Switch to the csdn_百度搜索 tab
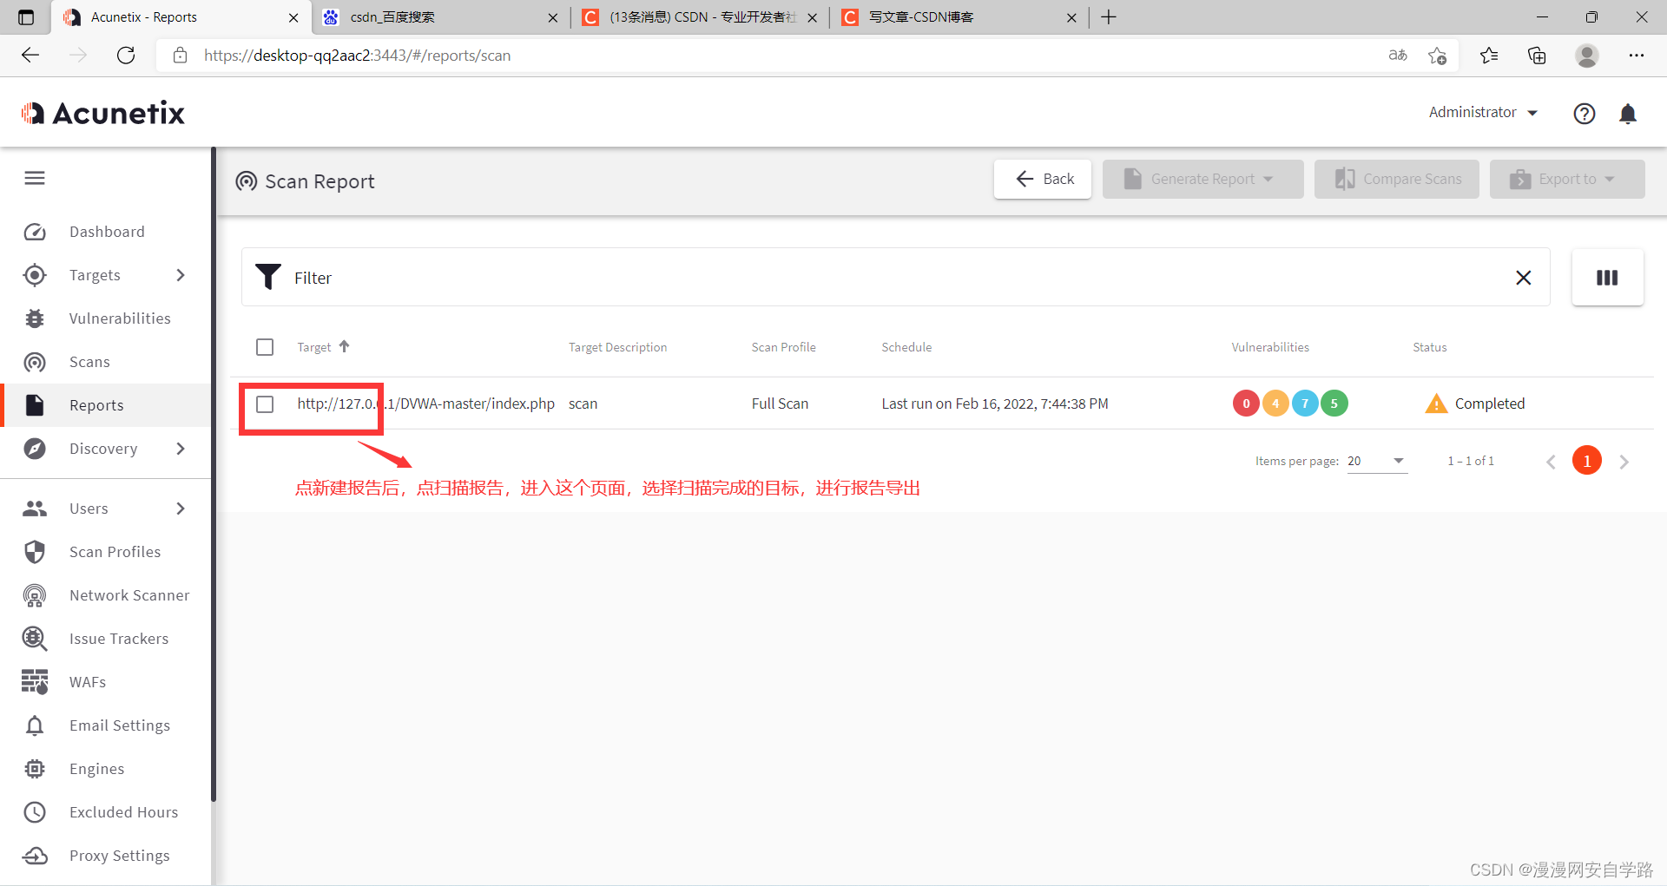Viewport: 1667px width, 886px height. pyautogui.click(x=439, y=17)
